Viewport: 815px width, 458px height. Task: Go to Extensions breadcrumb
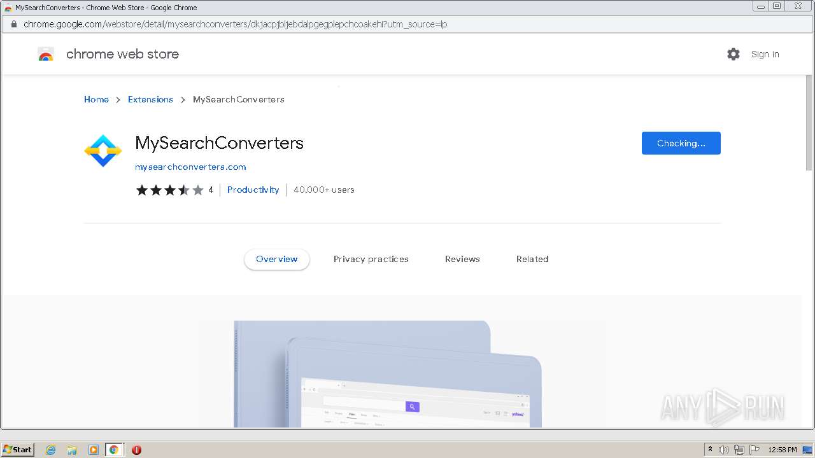click(x=150, y=99)
